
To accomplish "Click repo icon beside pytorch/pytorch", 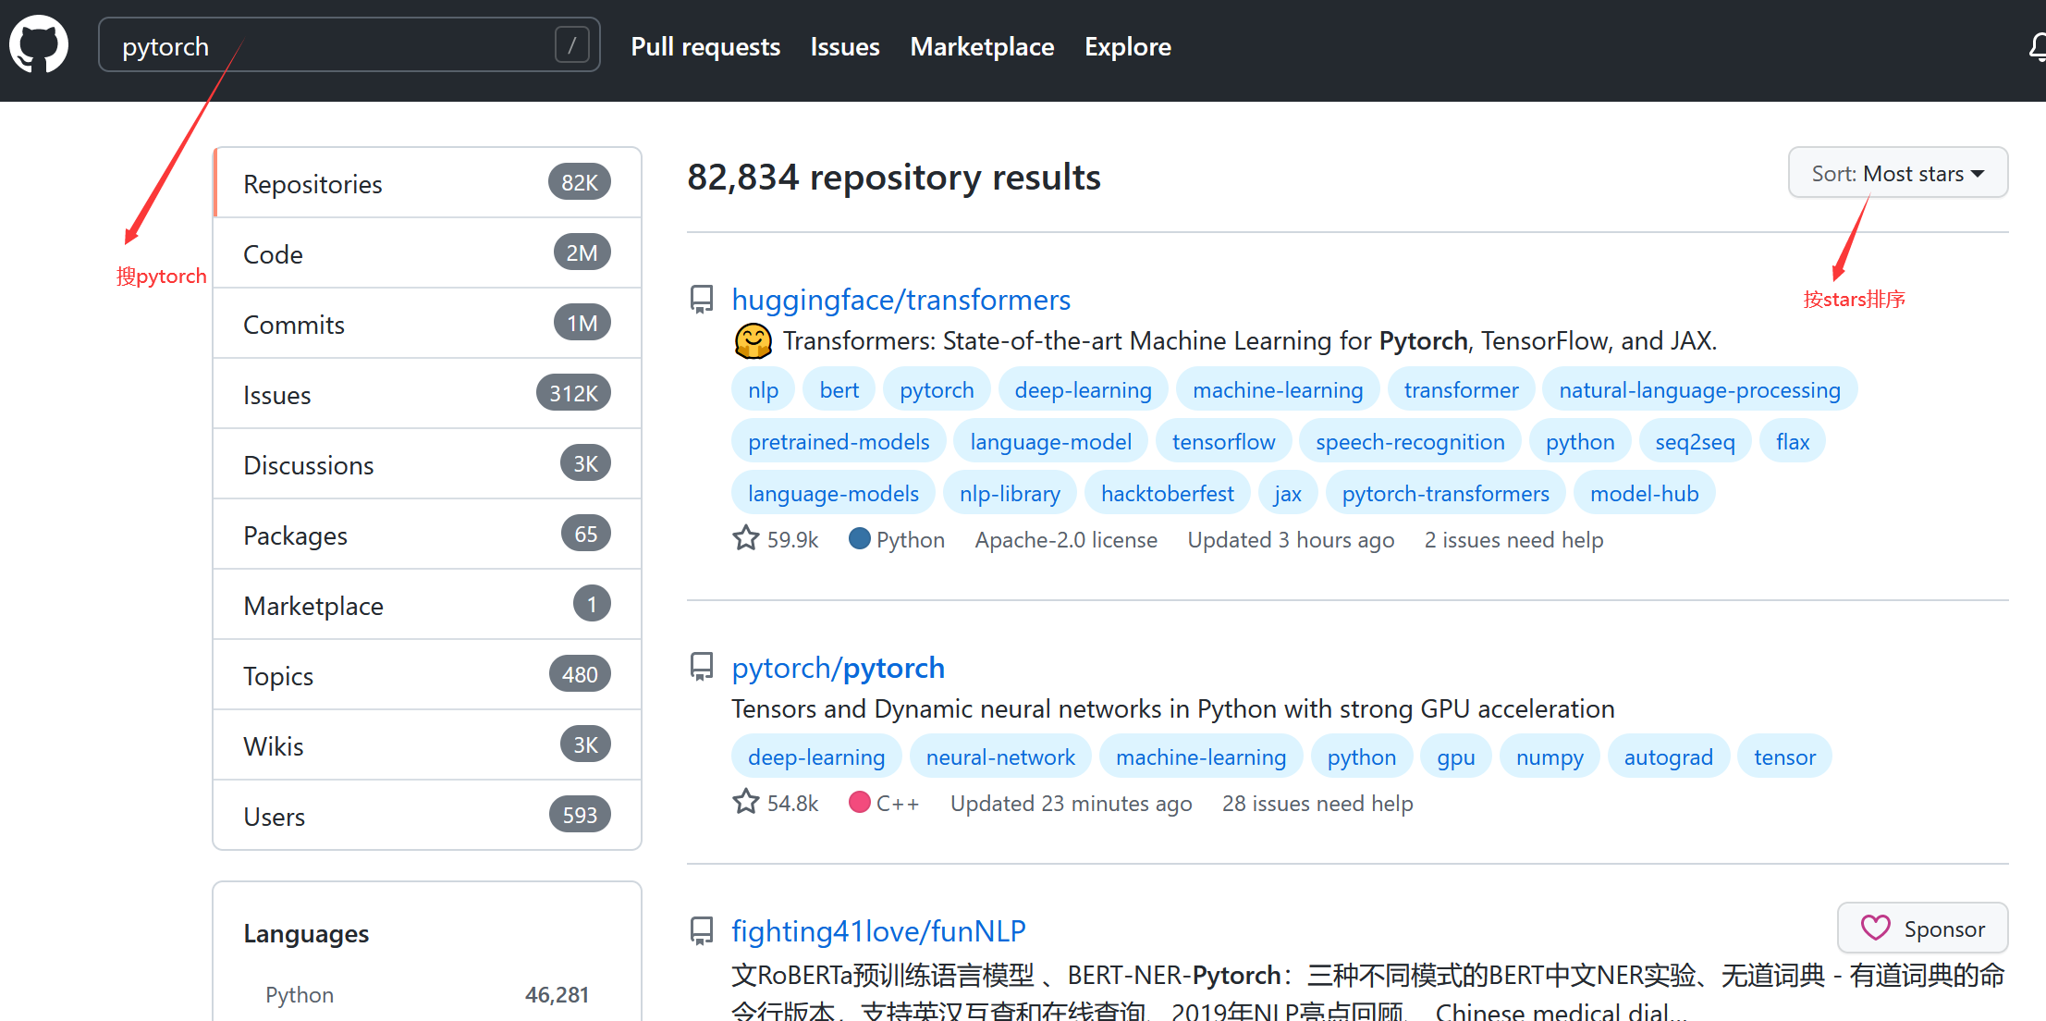I will click(x=702, y=667).
